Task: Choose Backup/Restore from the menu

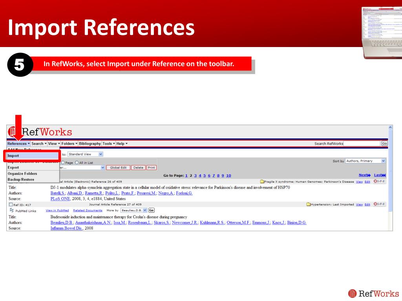Action: tap(33, 180)
